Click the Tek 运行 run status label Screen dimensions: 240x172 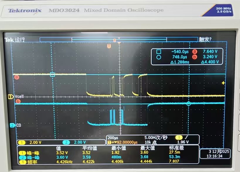click(15, 40)
